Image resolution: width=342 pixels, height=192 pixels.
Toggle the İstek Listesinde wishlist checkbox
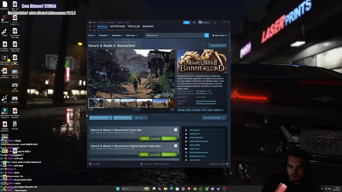pos(92,118)
